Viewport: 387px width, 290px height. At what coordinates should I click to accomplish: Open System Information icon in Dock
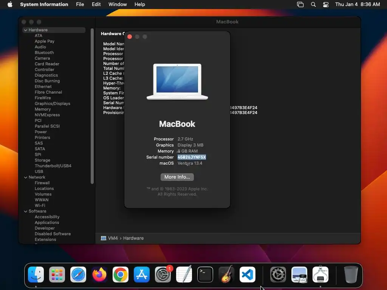tap(320, 275)
